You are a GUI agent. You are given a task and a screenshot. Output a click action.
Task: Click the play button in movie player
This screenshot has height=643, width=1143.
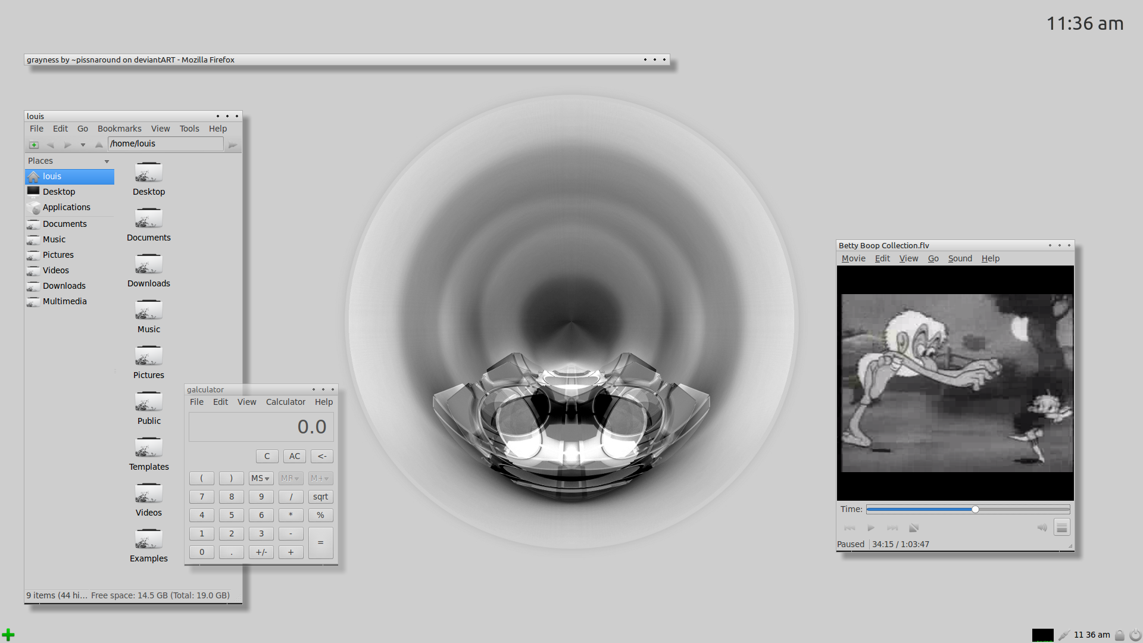[x=871, y=528]
